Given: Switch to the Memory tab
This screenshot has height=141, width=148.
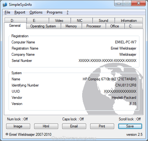Looking at the screenshot, I should 71,26.
